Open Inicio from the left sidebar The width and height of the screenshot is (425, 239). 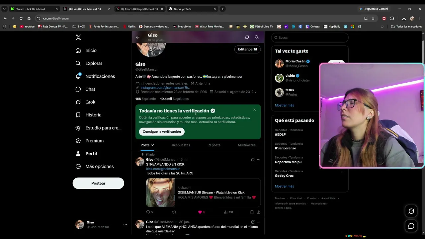coord(86,50)
